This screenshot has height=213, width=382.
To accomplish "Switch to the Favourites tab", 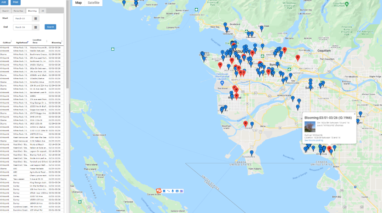I will click(18, 11).
